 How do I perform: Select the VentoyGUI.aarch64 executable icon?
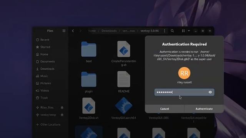tap(124, 106)
